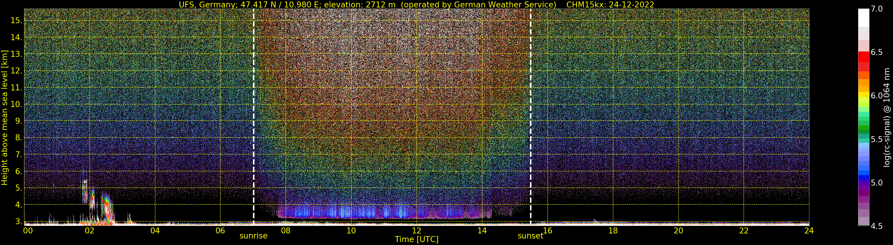893x245 pixels.
Task: Click the '4.5' colorbar tick label
Action: 877,226
